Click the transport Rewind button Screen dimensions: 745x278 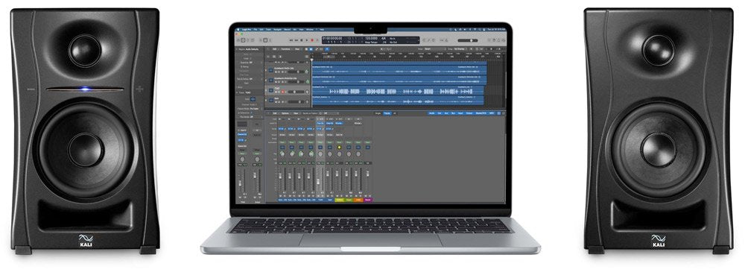291,40
